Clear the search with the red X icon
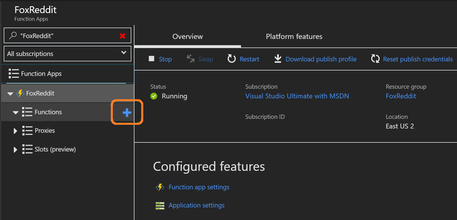The image size is (457, 220). tap(122, 36)
